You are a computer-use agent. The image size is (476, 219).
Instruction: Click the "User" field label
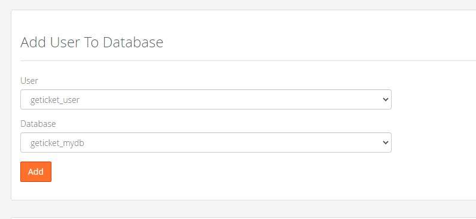[29, 81]
